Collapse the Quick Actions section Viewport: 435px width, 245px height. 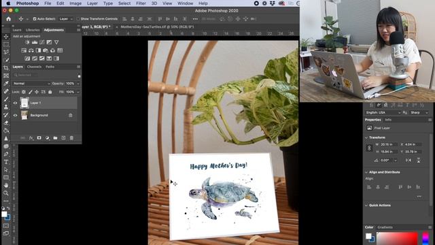tap(366, 206)
